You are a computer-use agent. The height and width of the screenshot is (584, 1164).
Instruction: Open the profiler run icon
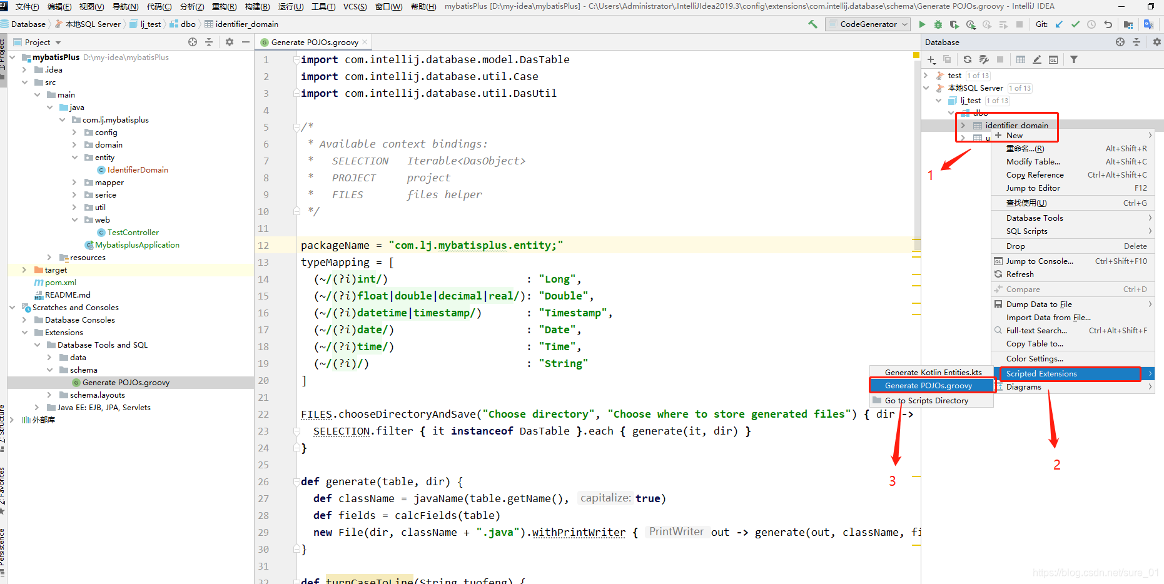click(x=971, y=24)
